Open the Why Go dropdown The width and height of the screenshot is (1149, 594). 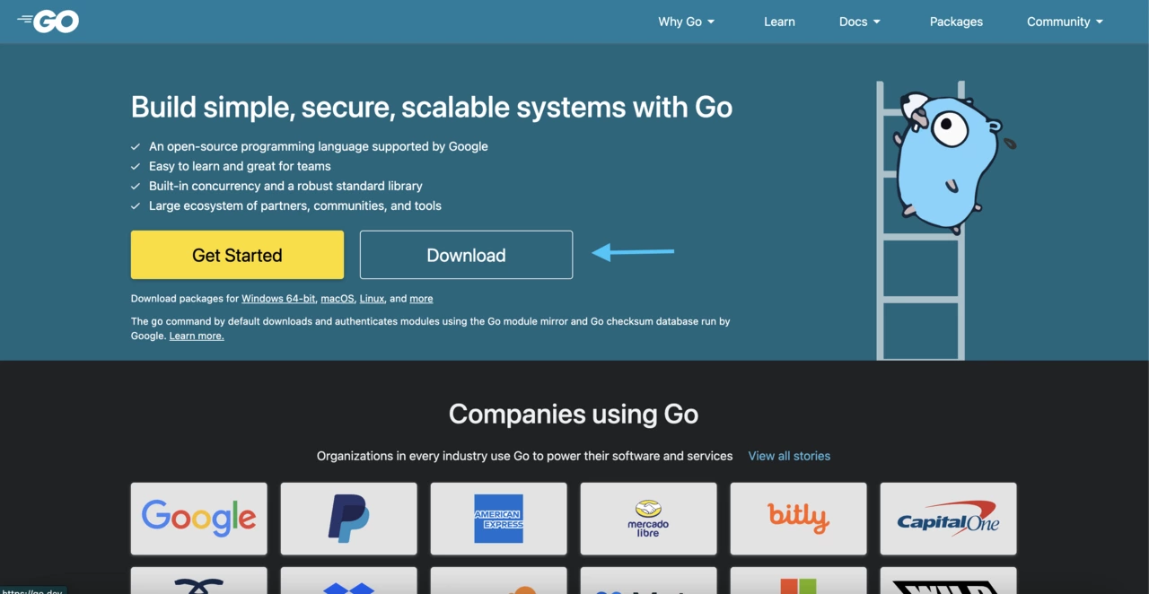[686, 22]
